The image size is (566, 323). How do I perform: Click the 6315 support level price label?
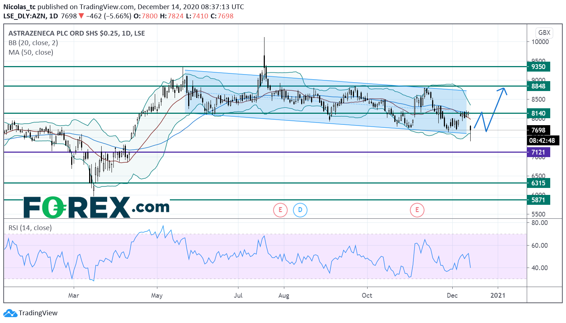[538, 183]
